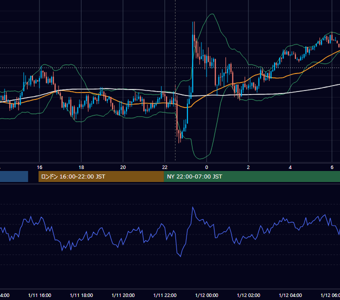Viewport: 340px width, 300px height.
Task: Click the '1/12 04:00' date label
Action: click(290, 295)
